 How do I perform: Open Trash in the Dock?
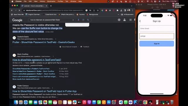172,102
